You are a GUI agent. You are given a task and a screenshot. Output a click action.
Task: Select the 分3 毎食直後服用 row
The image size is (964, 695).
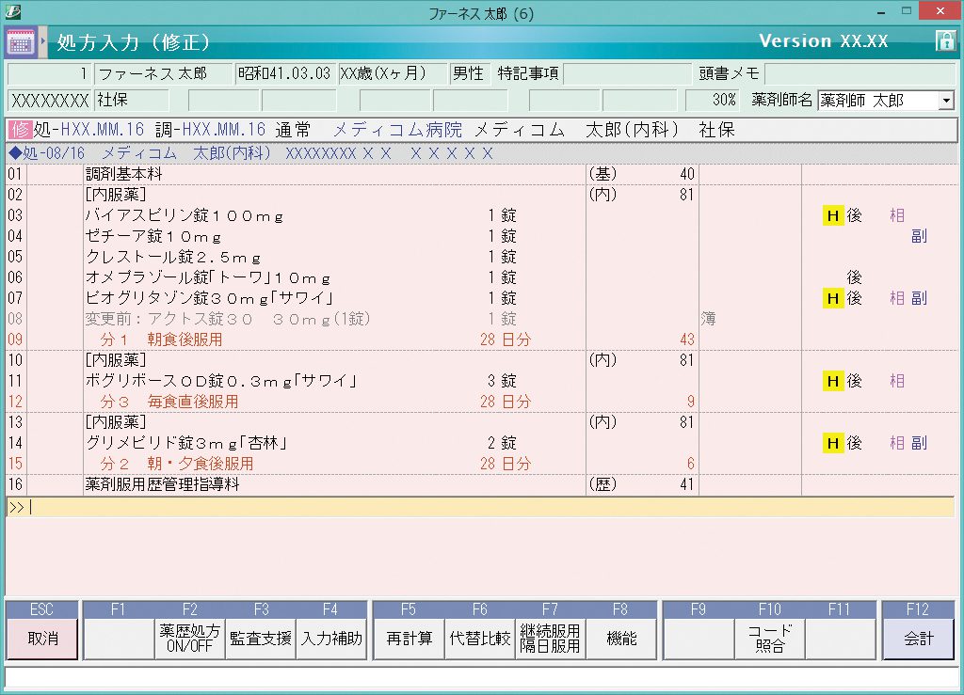(x=481, y=402)
